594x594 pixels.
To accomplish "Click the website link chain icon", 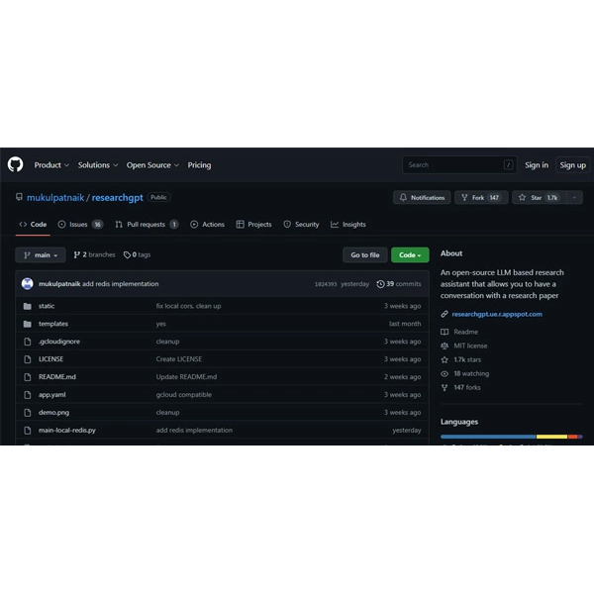I will point(445,314).
